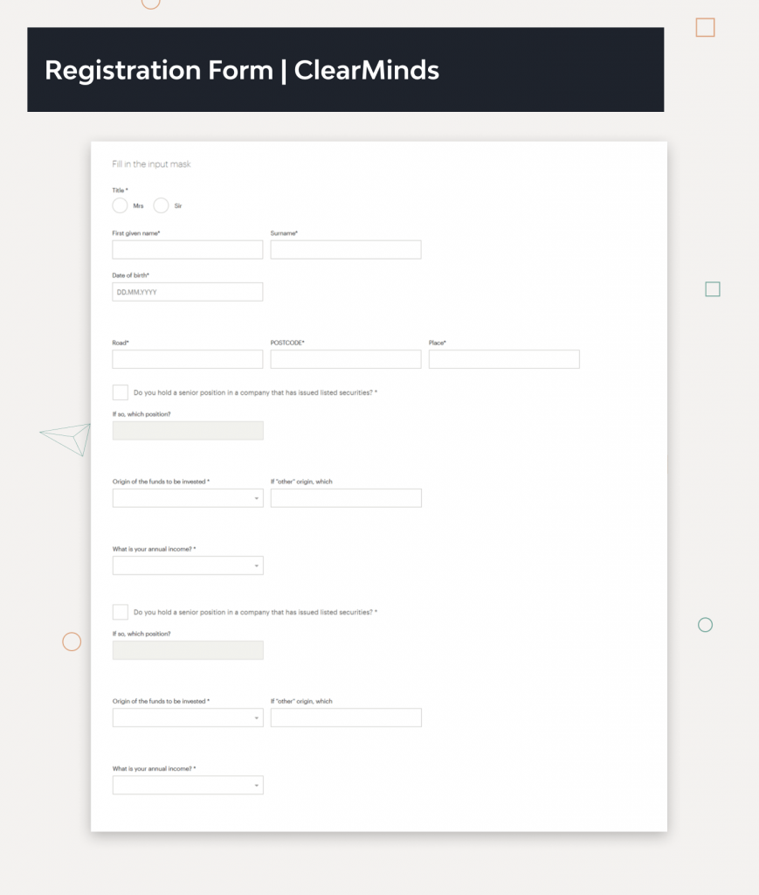Image resolution: width=759 pixels, height=895 pixels.
Task: Click the green square outline icon
Action: point(713,289)
